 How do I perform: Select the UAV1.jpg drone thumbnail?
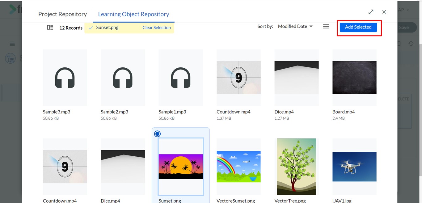pos(354,167)
